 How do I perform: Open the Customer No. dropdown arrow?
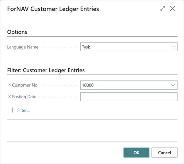click(173, 85)
